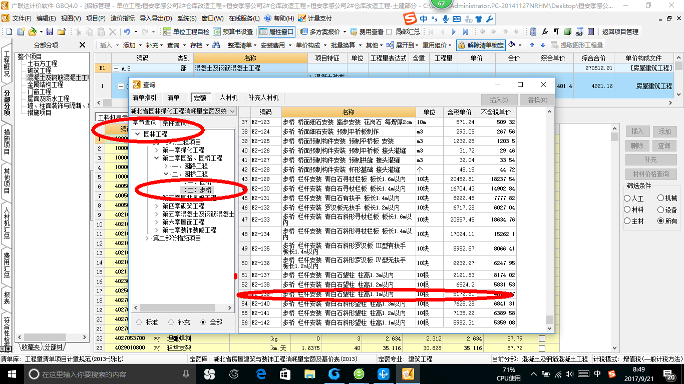Open the 造价指标 menu
Image resolution: width=684 pixels, height=384 pixels.
(x=122, y=18)
